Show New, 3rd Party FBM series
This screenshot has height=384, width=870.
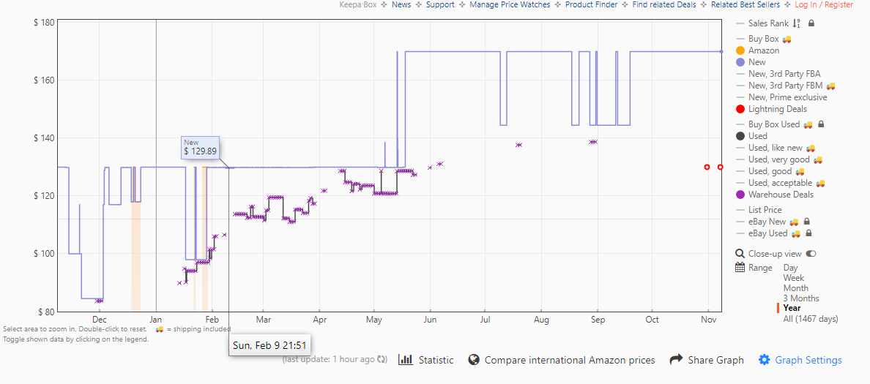pyautogui.click(x=785, y=86)
